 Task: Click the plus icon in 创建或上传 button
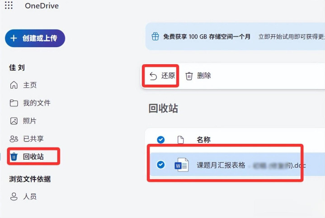click(x=14, y=38)
